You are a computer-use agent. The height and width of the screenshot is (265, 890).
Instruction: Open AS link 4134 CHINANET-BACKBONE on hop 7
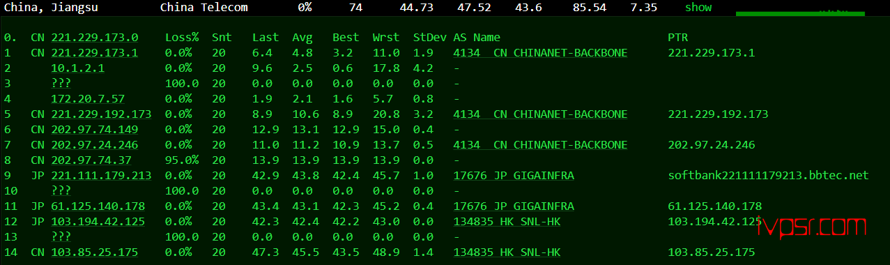click(540, 145)
